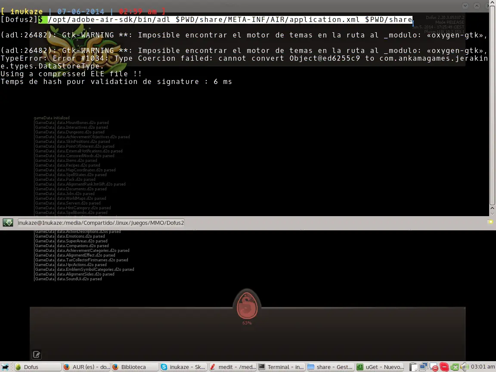Open share file manager taskbar entry
This screenshot has width=496, height=372.
[x=330, y=367]
